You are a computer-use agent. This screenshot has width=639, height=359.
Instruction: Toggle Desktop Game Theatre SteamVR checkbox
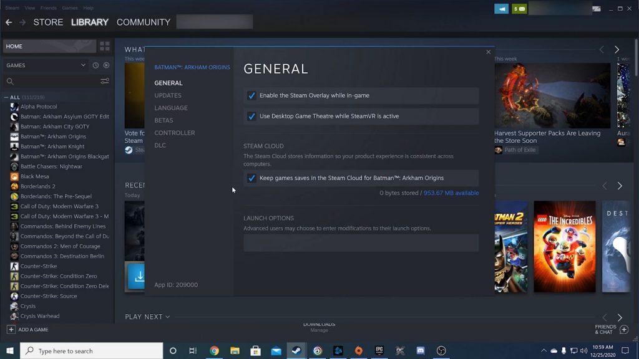pyautogui.click(x=251, y=117)
